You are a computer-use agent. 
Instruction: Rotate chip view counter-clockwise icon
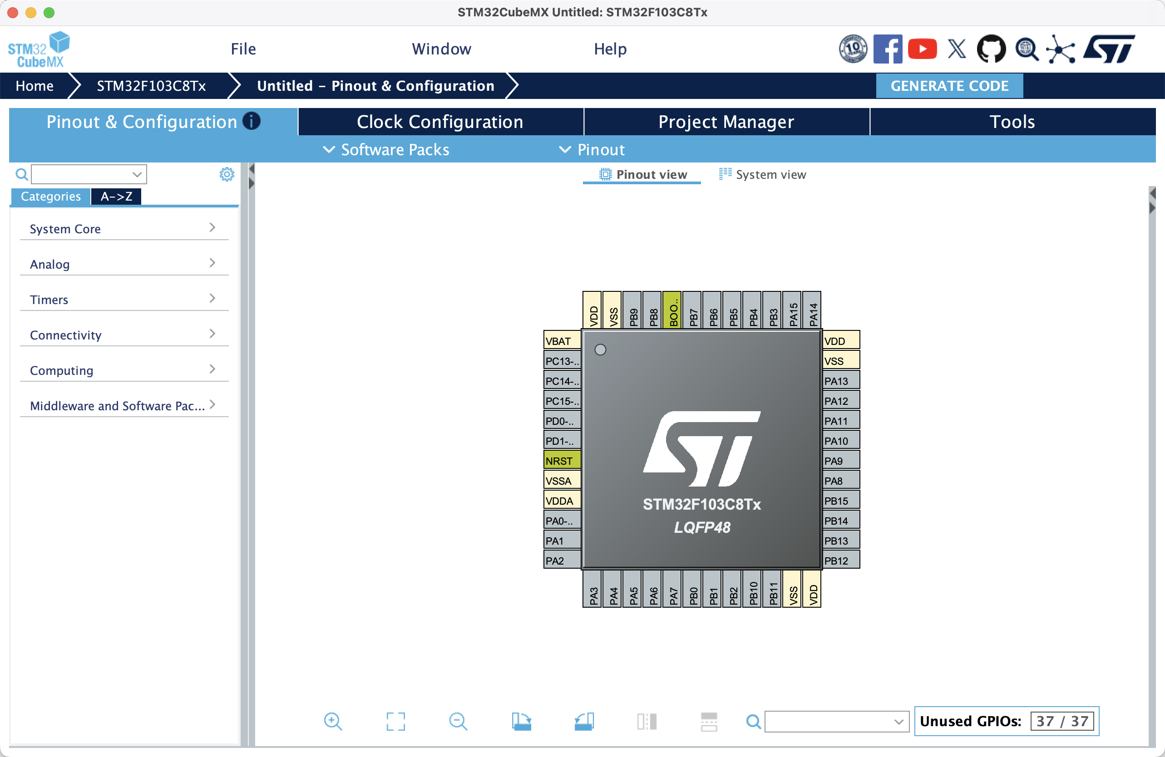point(584,721)
